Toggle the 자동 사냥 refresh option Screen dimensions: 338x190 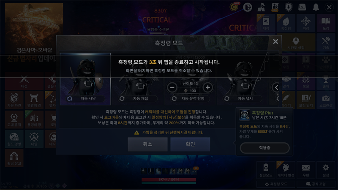[x=85, y=98]
